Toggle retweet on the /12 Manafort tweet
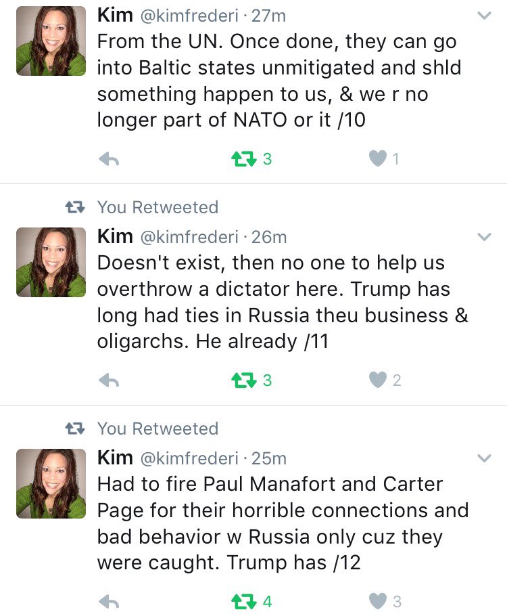Screen dimensions: 507x614 [x=244, y=601]
